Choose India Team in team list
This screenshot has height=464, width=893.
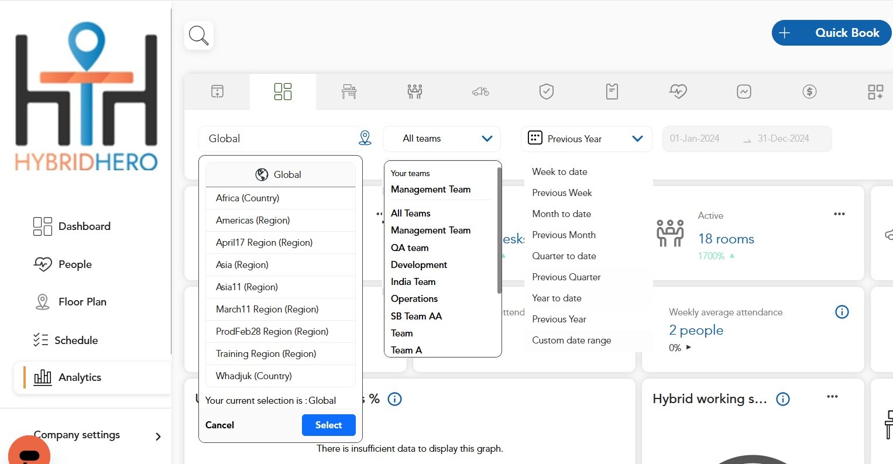[413, 281]
